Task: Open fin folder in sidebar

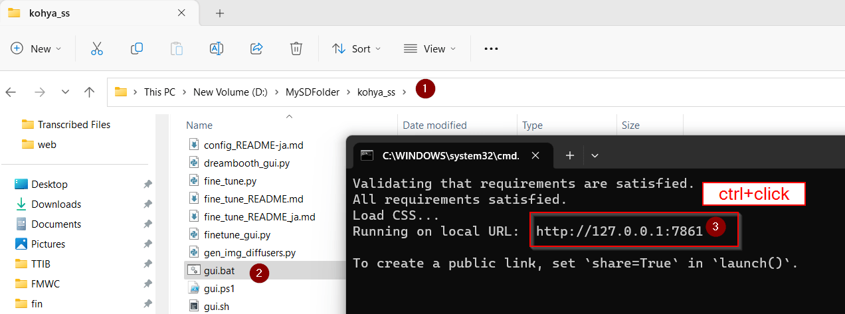Action: coord(37,303)
